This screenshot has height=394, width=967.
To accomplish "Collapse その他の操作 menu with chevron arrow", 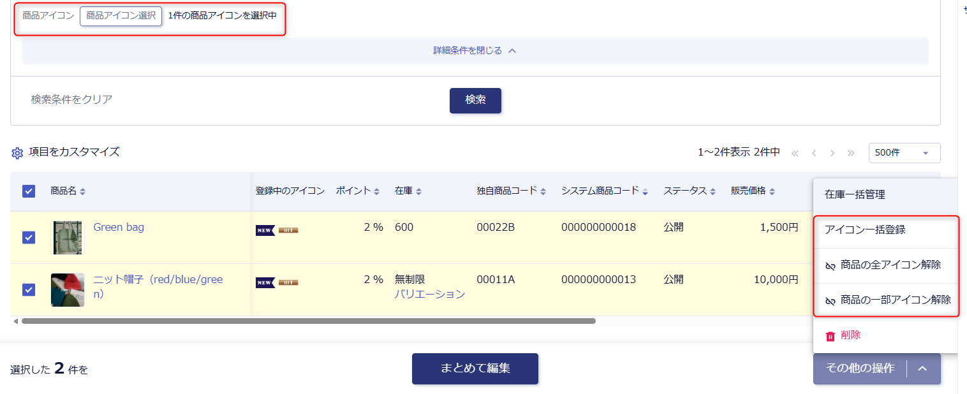I will (924, 368).
